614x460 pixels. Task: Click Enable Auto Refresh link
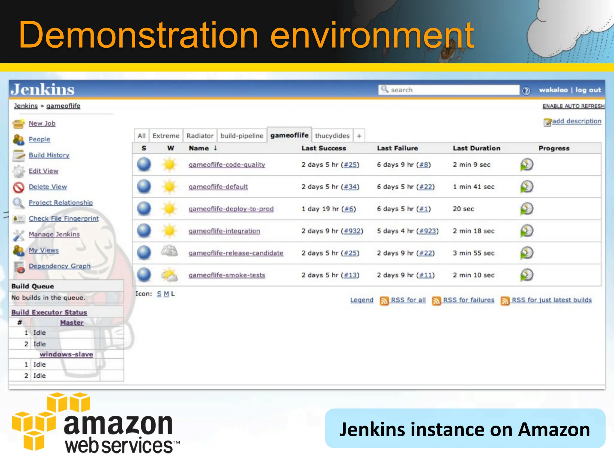574,106
